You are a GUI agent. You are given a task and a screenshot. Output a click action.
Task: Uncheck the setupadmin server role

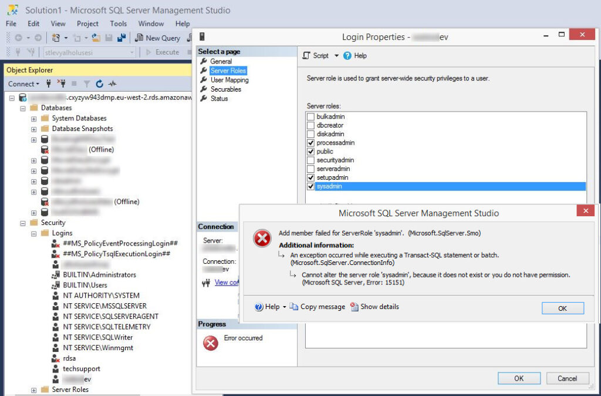tap(311, 177)
